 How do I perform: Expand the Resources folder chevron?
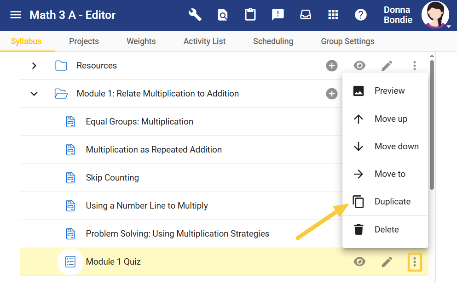coord(34,66)
